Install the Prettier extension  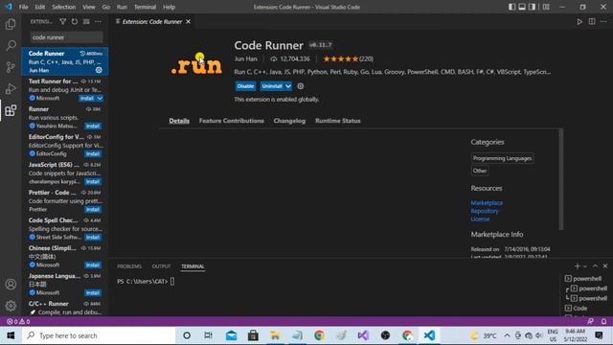[x=93, y=209]
